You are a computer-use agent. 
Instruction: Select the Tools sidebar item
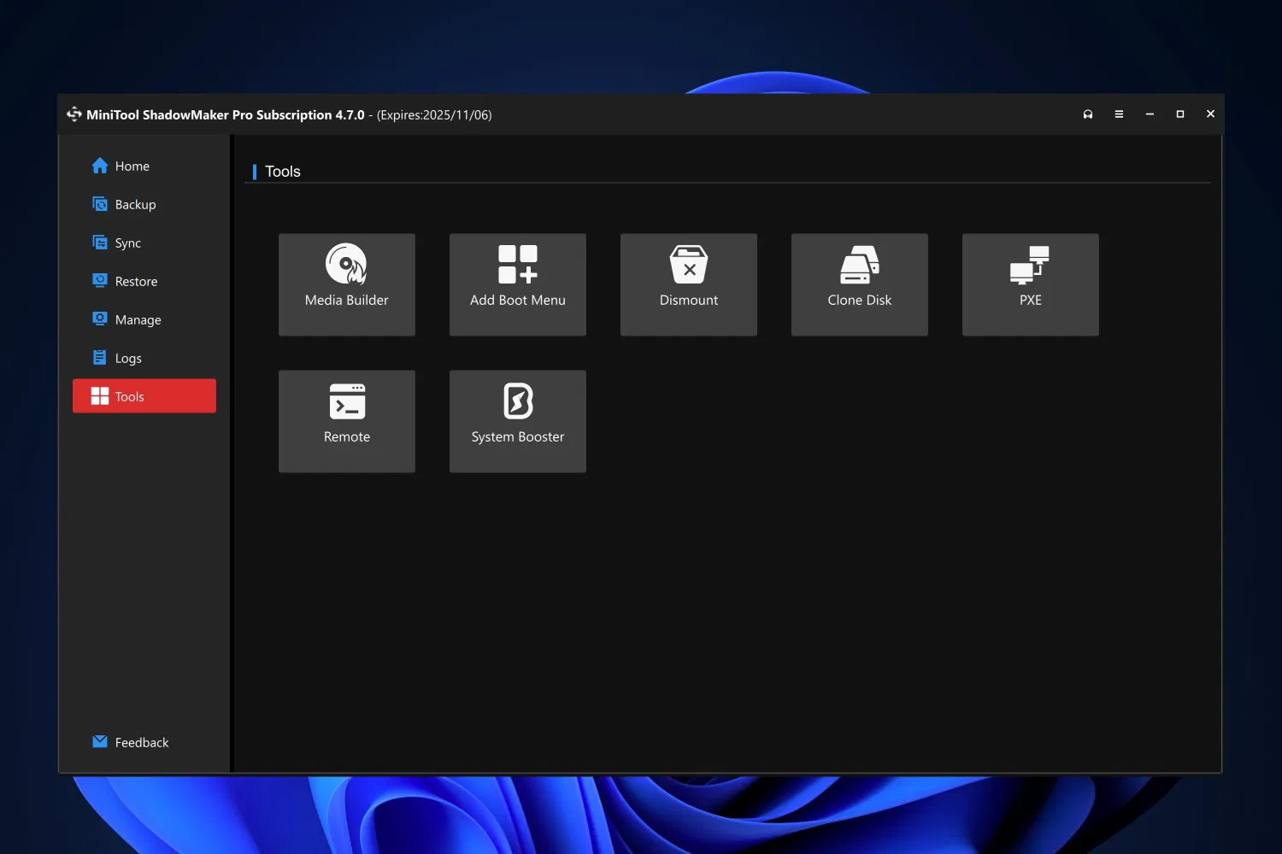click(x=144, y=396)
